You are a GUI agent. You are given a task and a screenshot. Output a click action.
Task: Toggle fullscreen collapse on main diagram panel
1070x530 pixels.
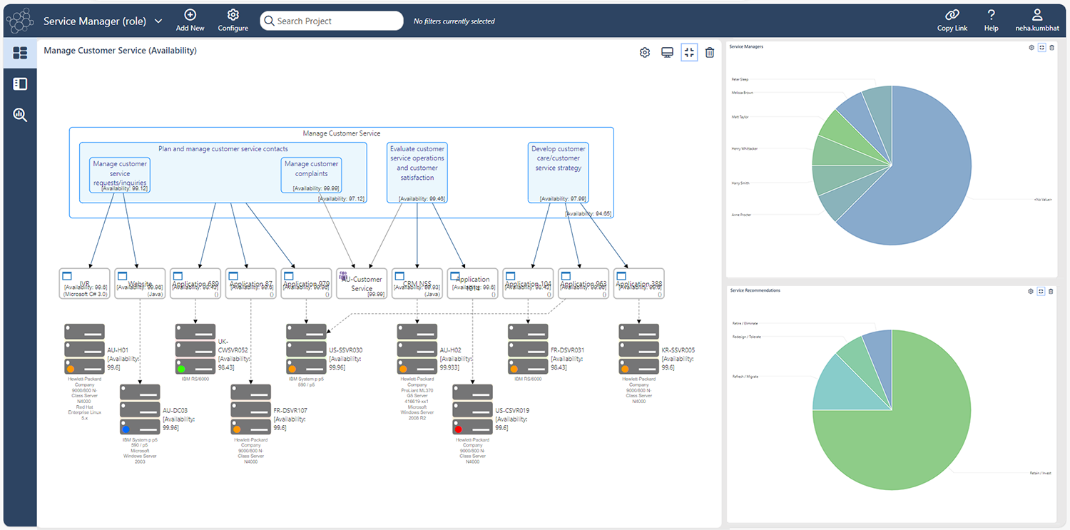click(x=688, y=52)
